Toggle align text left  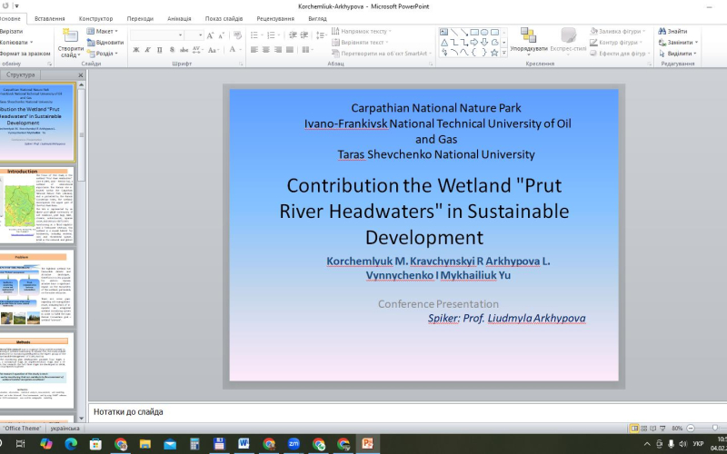pyautogui.click(x=254, y=50)
